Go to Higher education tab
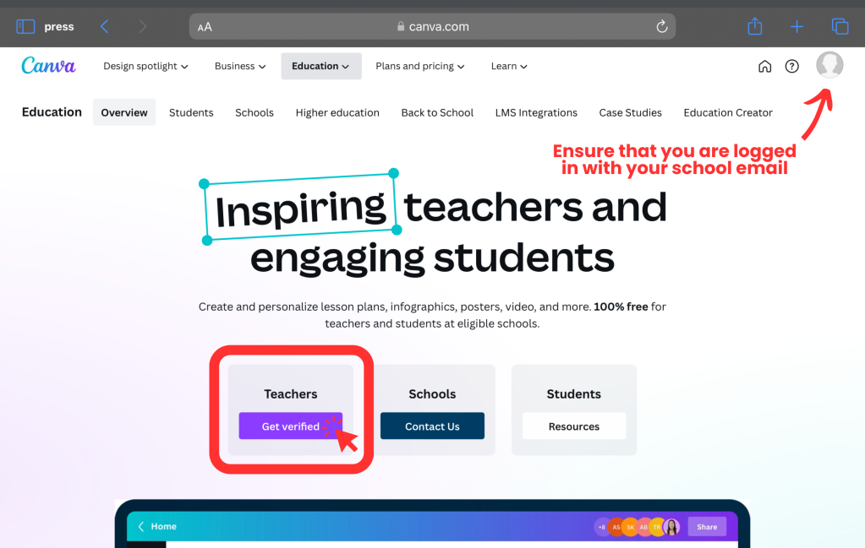The width and height of the screenshot is (865, 548). coord(337,112)
